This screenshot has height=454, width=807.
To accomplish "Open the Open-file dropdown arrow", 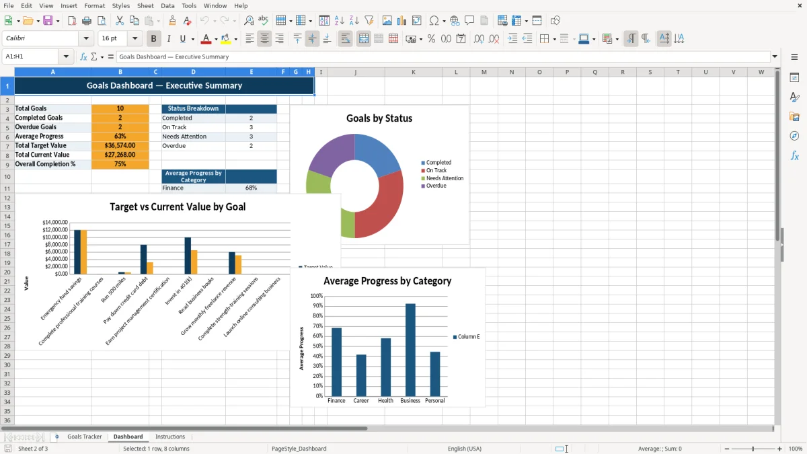I will [x=37, y=21].
